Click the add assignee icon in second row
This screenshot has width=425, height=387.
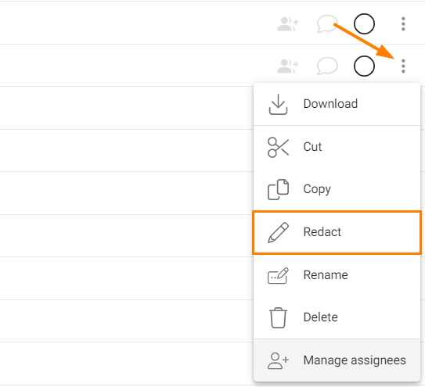point(287,66)
